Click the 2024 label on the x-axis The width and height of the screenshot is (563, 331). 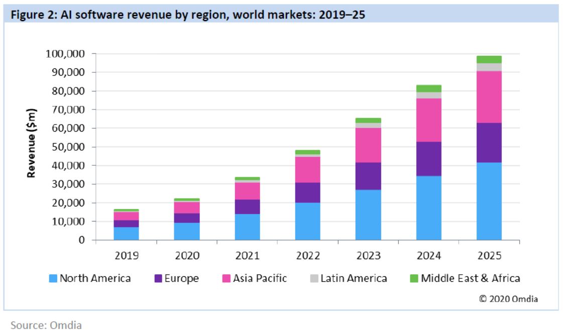428,255
